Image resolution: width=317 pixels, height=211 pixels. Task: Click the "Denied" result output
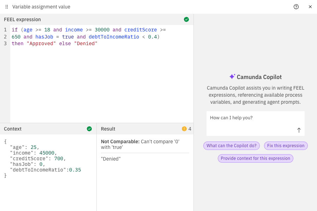(111, 159)
